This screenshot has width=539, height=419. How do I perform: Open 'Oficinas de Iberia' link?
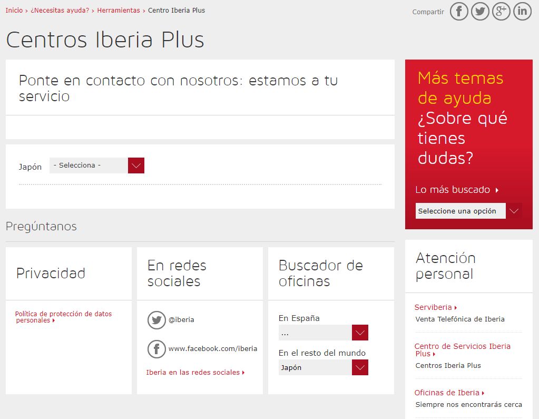[x=449, y=393]
